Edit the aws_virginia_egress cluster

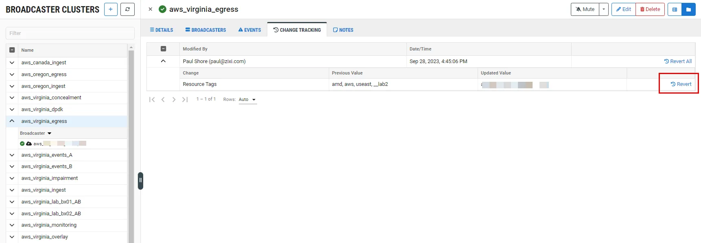[x=624, y=9]
